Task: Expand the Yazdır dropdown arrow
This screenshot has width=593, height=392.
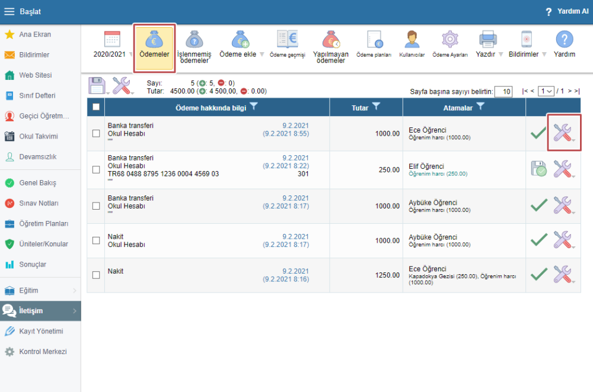Action: click(500, 54)
